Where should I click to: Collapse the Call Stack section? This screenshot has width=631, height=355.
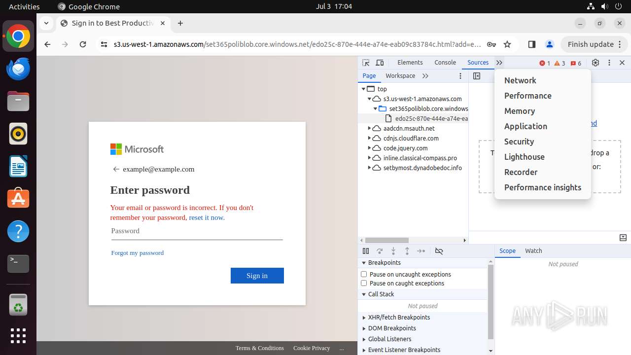coord(364,294)
